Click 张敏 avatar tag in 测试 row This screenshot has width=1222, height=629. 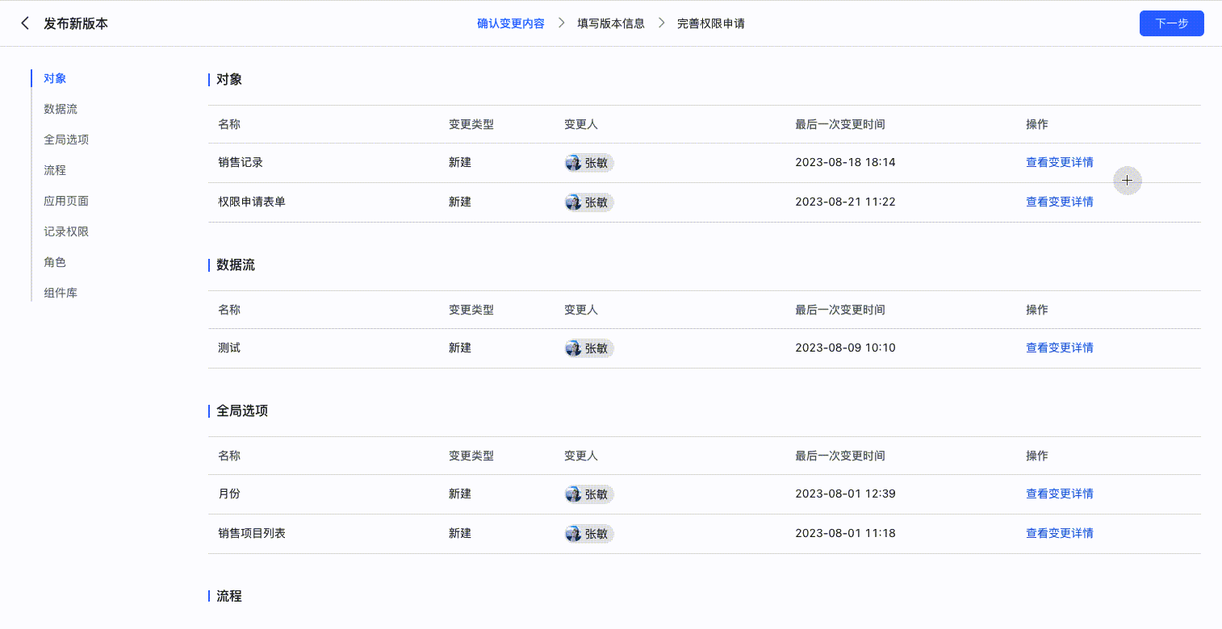pos(589,348)
